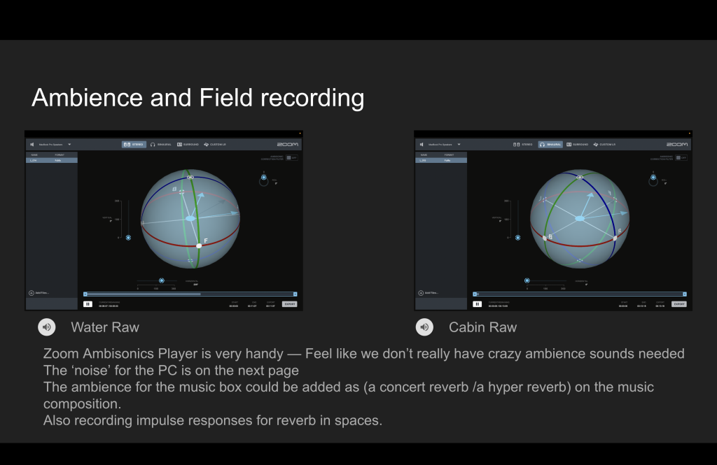Click the center dot of Cabin Raw sphere

click(580, 218)
